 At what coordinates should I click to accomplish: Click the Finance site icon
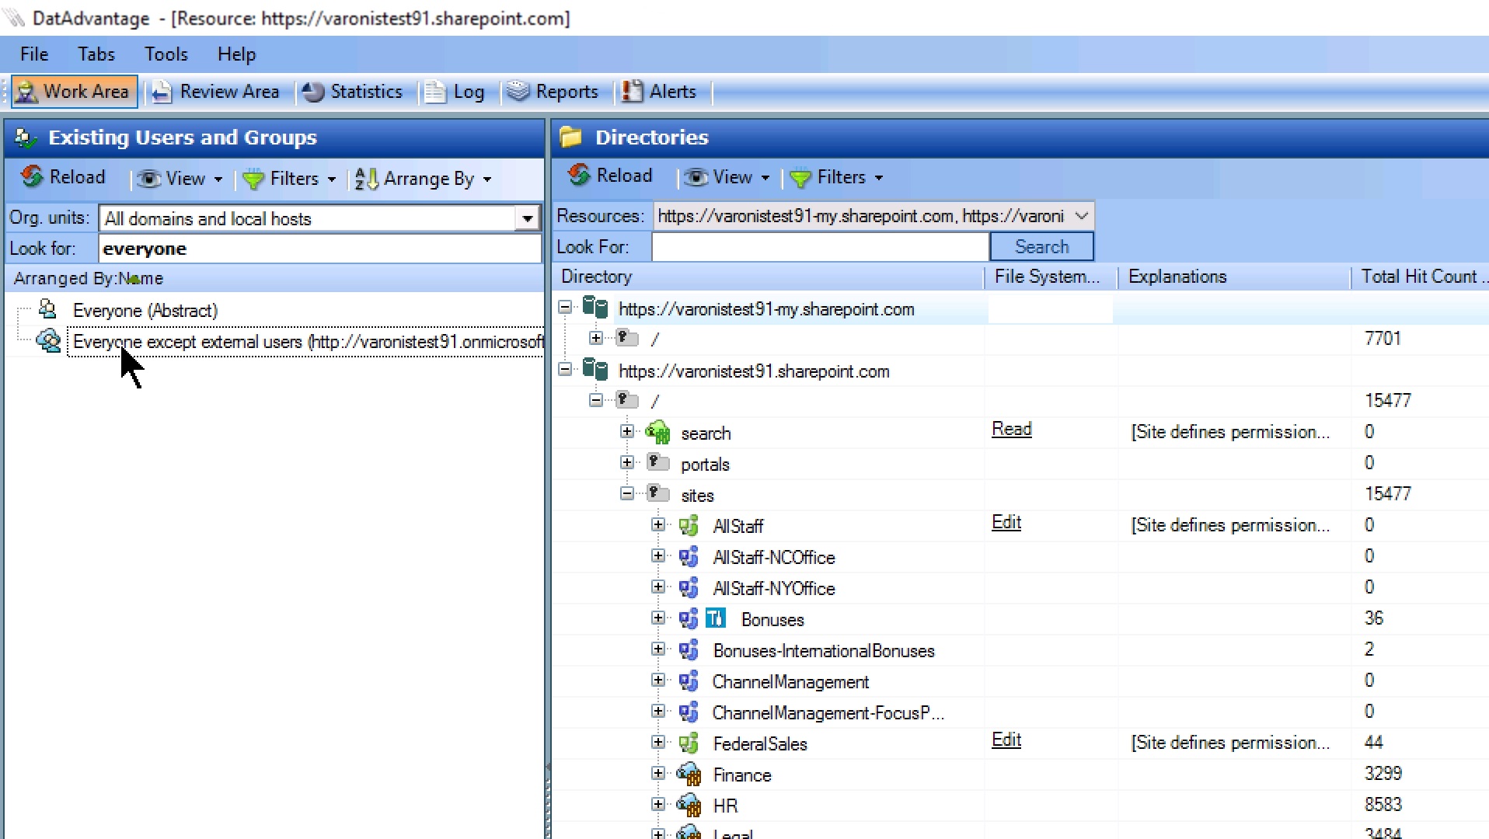tap(689, 774)
